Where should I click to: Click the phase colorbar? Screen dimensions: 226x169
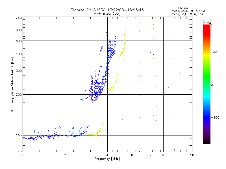point(207,84)
